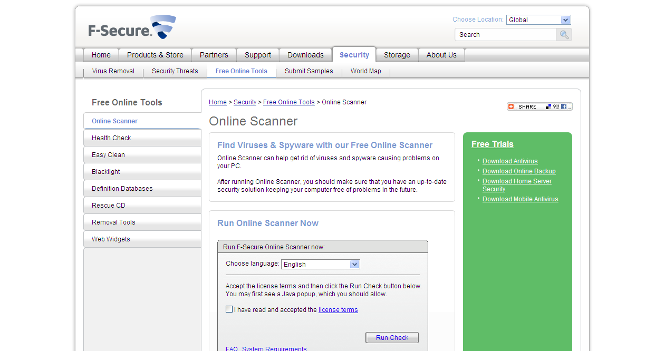Open the Products & Store tab
This screenshot has width=665, height=351.
tap(155, 55)
